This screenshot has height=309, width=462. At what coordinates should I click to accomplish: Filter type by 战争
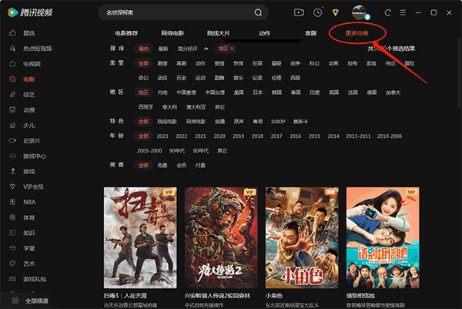pyautogui.click(x=295, y=63)
